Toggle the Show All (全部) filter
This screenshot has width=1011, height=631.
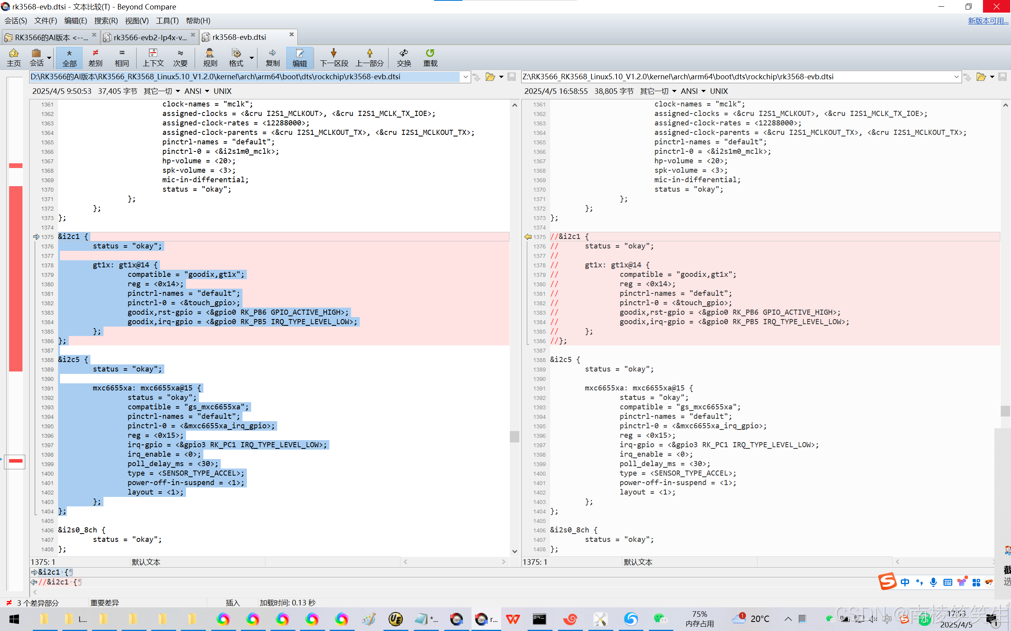point(70,58)
